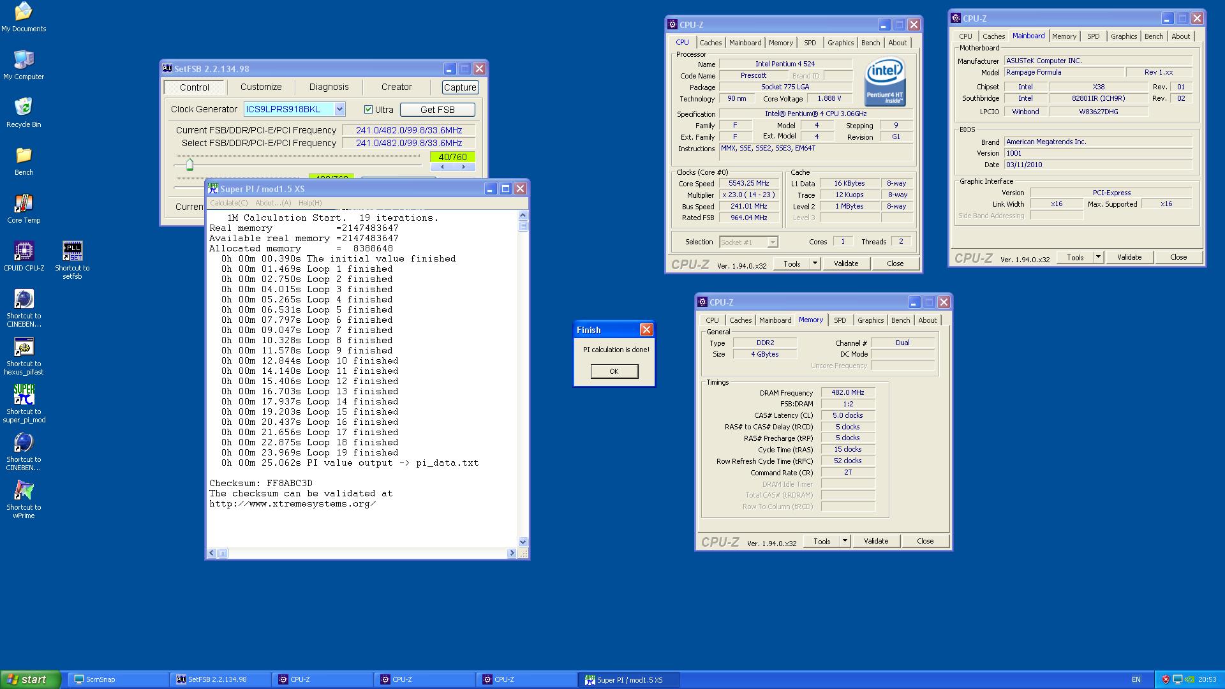Click OK in the Finish dialog

point(614,371)
